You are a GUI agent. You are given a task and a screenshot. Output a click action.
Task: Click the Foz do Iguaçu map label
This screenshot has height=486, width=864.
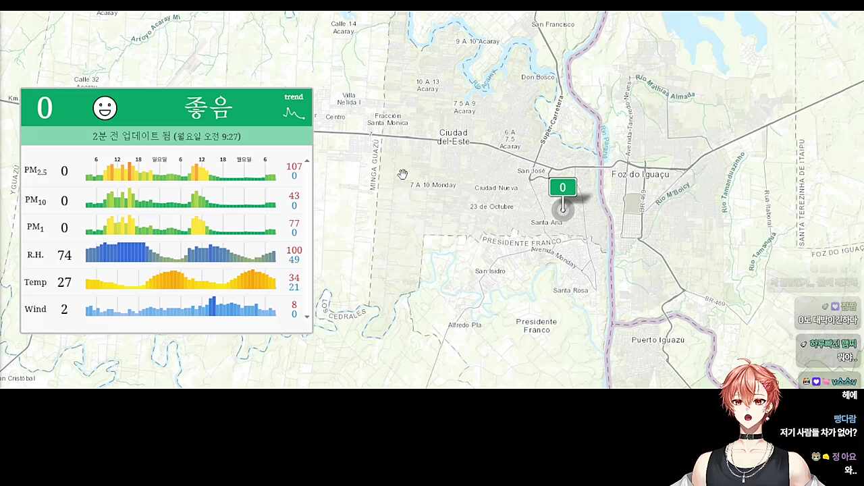pyautogui.click(x=640, y=174)
